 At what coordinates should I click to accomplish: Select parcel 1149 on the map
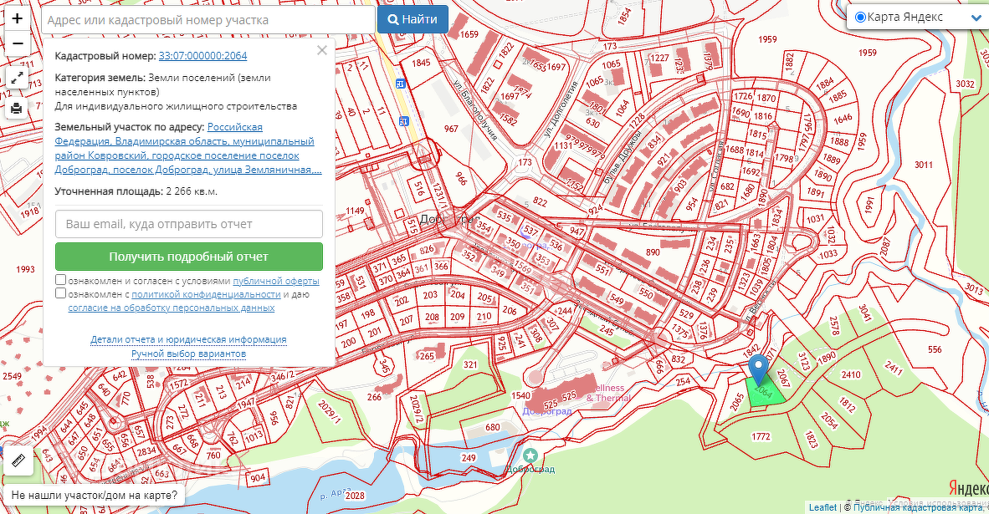tap(355, 211)
